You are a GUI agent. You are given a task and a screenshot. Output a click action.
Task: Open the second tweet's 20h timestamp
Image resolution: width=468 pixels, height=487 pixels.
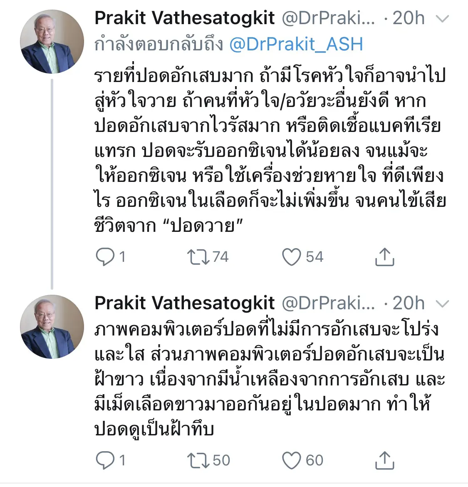click(409, 303)
